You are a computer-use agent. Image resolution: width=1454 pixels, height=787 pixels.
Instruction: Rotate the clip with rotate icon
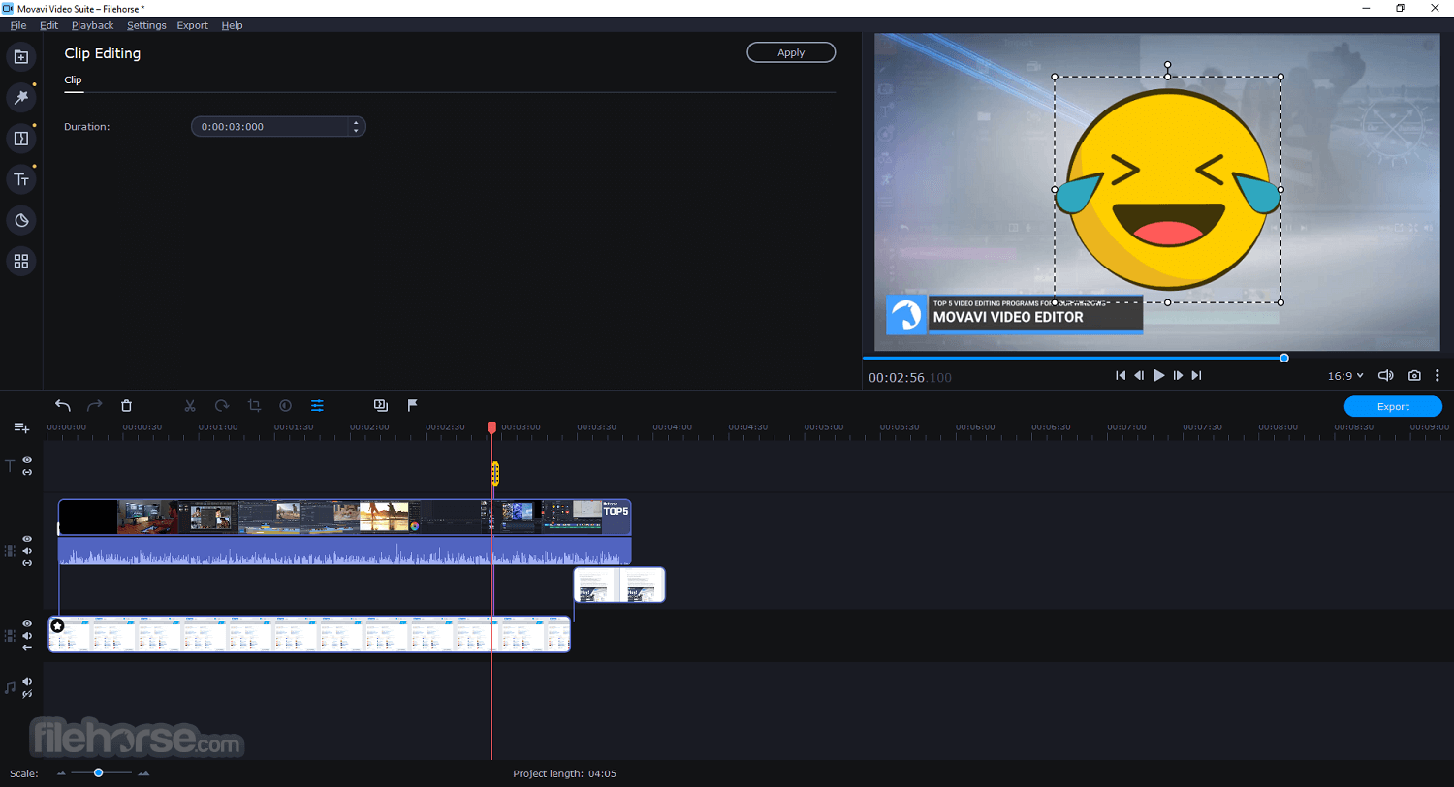pyautogui.click(x=222, y=405)
